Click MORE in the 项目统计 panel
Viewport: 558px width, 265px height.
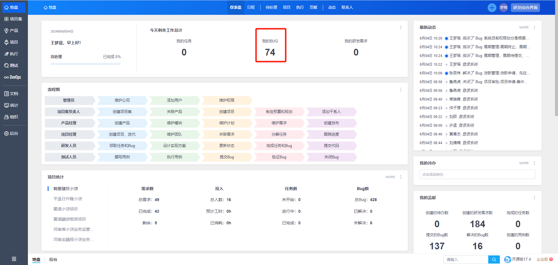(390, 177)
